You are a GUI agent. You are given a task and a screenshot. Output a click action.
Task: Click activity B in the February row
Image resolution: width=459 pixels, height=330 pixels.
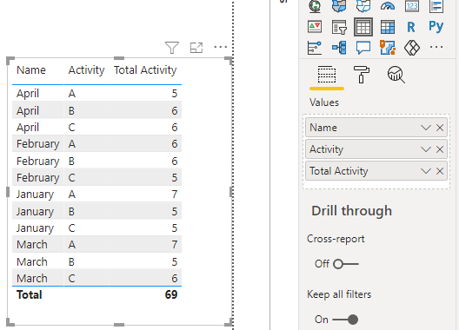[71, 162]
